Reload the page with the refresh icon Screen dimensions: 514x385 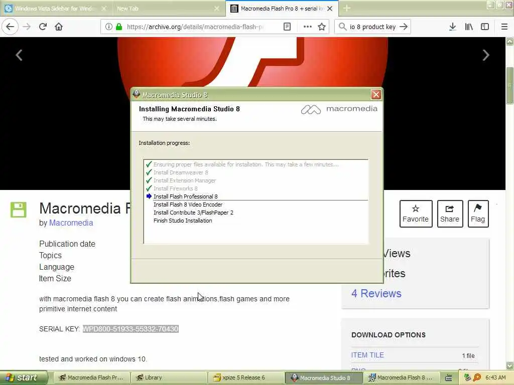click(x=43, y=27)
